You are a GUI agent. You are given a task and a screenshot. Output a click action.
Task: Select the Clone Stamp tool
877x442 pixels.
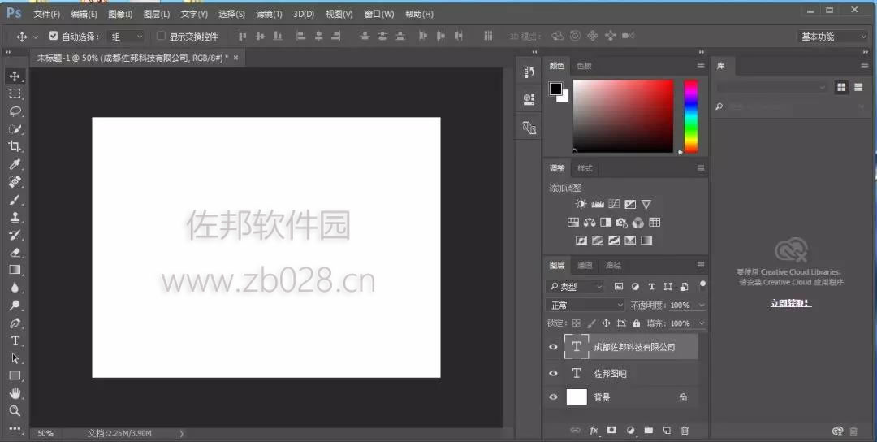coord(15,217)
